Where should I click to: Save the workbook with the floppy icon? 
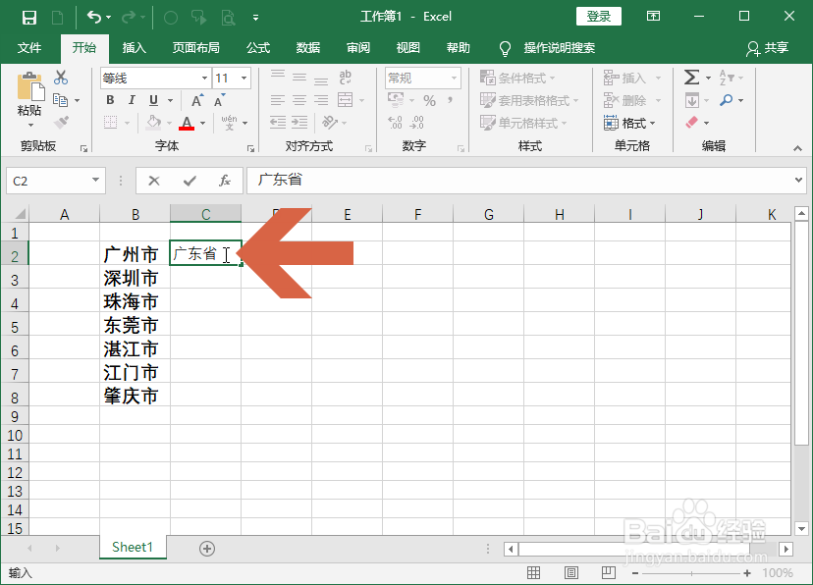pyautogui.click(x=29, y=18)
